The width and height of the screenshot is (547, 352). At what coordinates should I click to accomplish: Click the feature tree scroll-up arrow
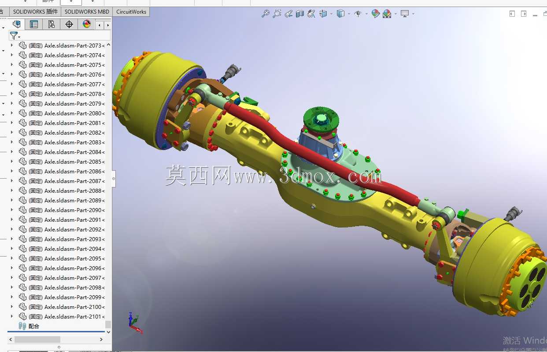108,45
